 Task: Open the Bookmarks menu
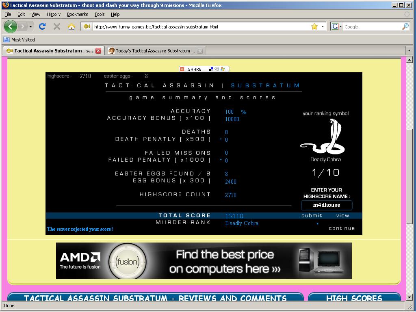[77, 14]
